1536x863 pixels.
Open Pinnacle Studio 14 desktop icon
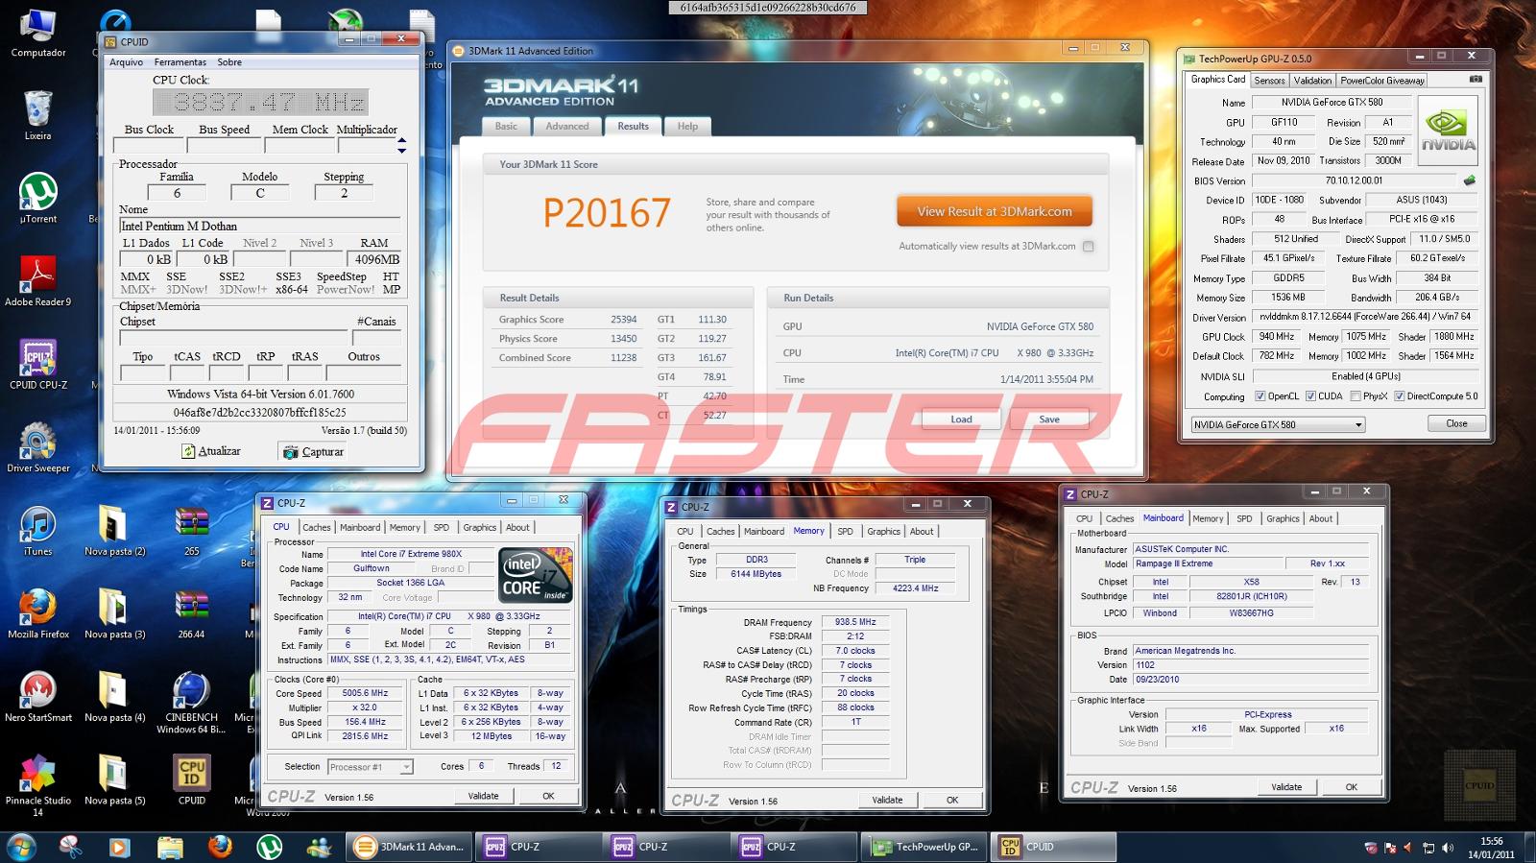(38, 785)
